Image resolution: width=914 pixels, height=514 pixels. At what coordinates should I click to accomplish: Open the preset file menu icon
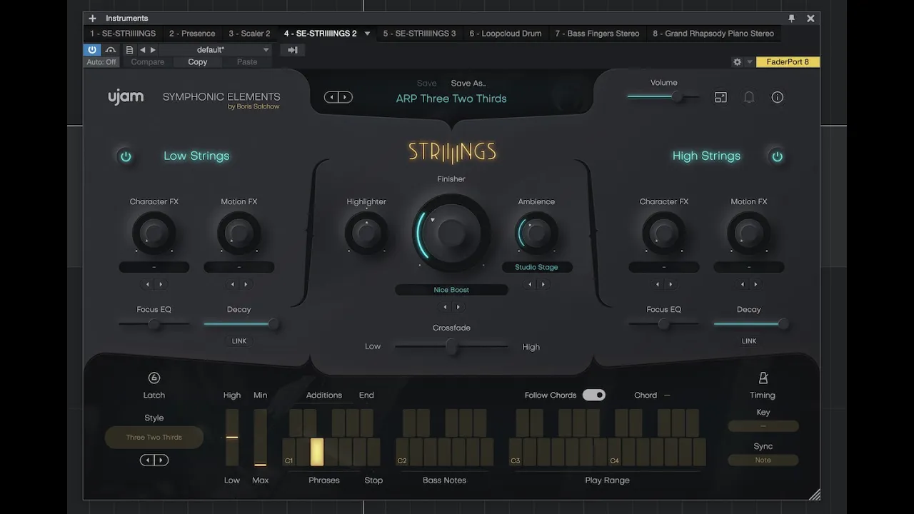click(x=129, y=50)
